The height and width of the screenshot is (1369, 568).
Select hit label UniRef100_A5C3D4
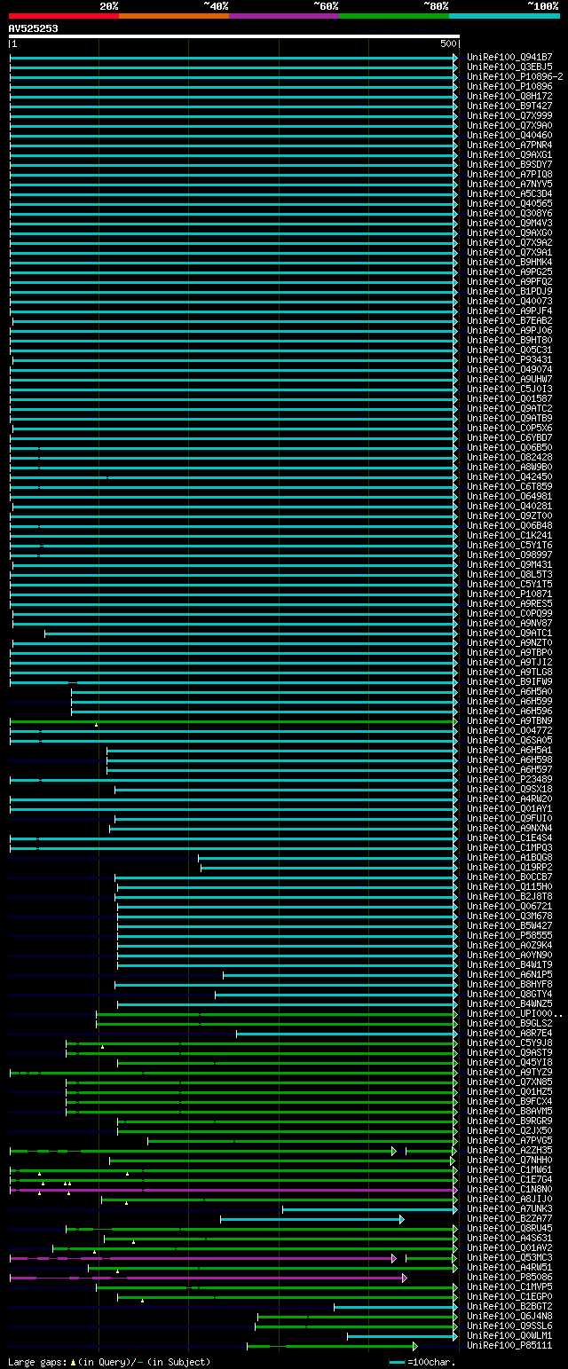coord(509,194)
